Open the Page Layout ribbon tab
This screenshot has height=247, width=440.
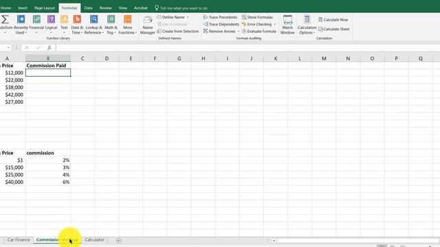[45, 8]
